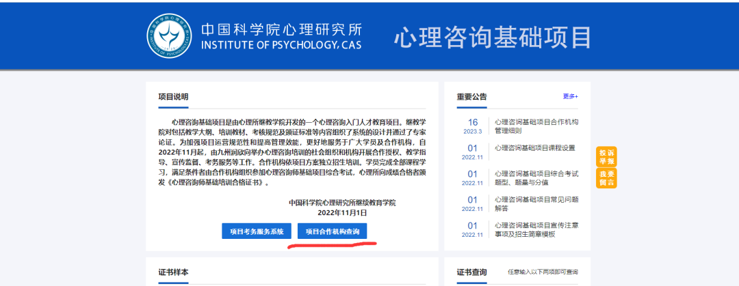Click the 更多+ link in 重要公告
The width and height of the screenshot is (739, 286).
570,96
